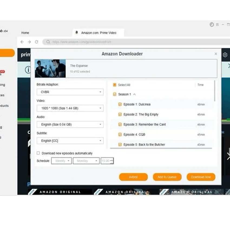Image resolution: width=230 pixels, height=230 pixels.
Task: Open the Subtitle English [CC] dropdown
Action: [x=70, y=141]
